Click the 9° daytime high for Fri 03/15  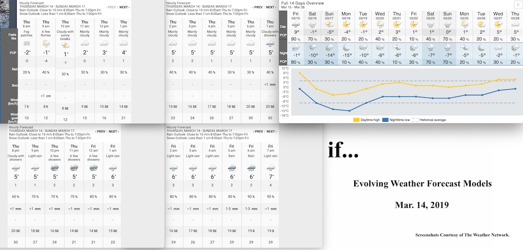[x=295, y=33]
